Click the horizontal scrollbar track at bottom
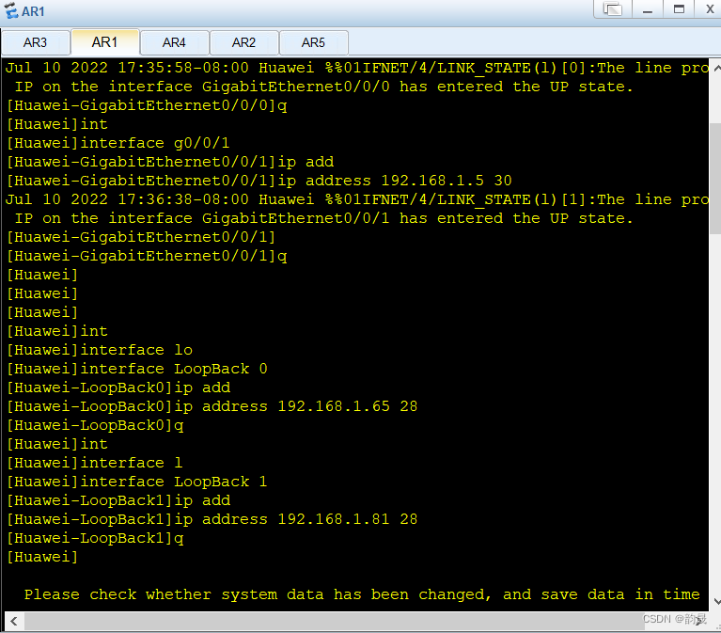721x633 pixels. [x=329, y=620]
